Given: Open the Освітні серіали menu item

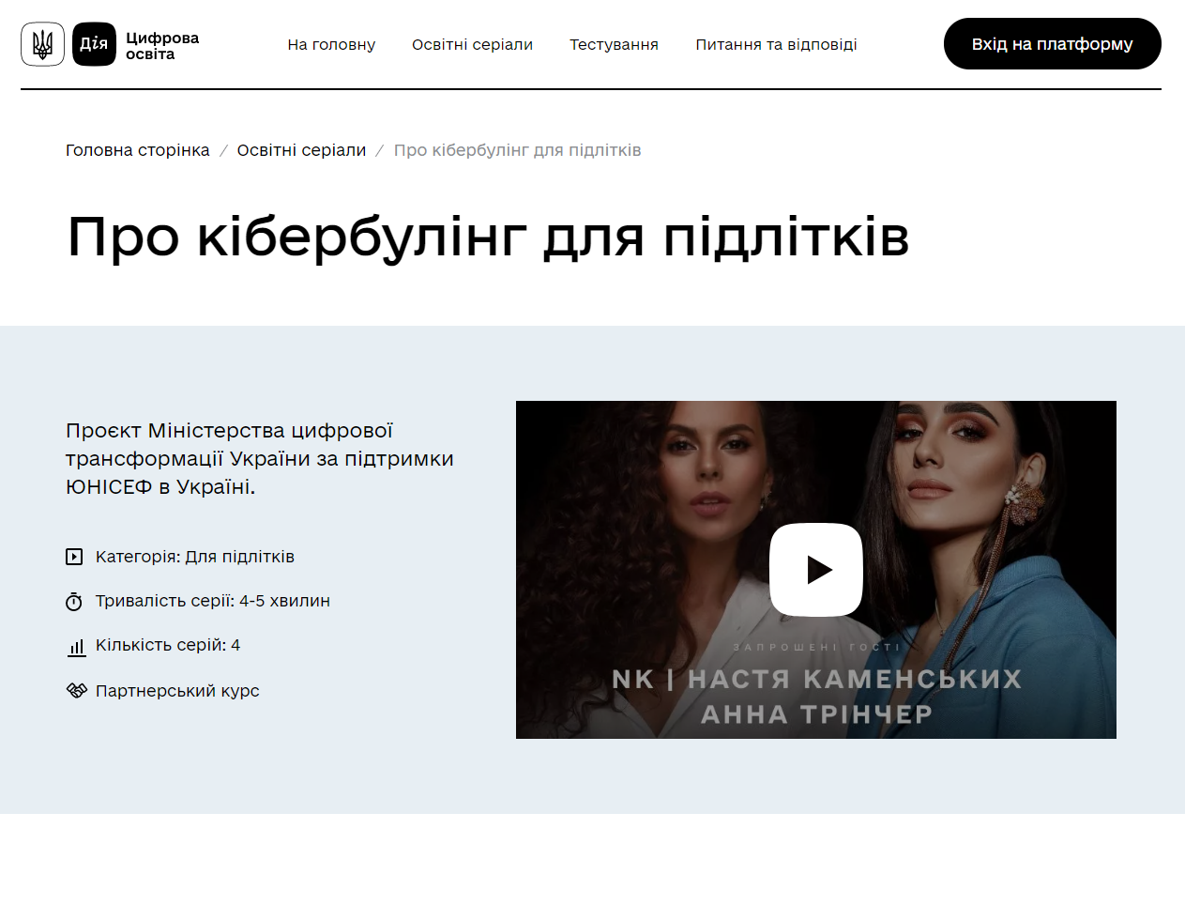Looking at the screenshot, I should 472,44.
